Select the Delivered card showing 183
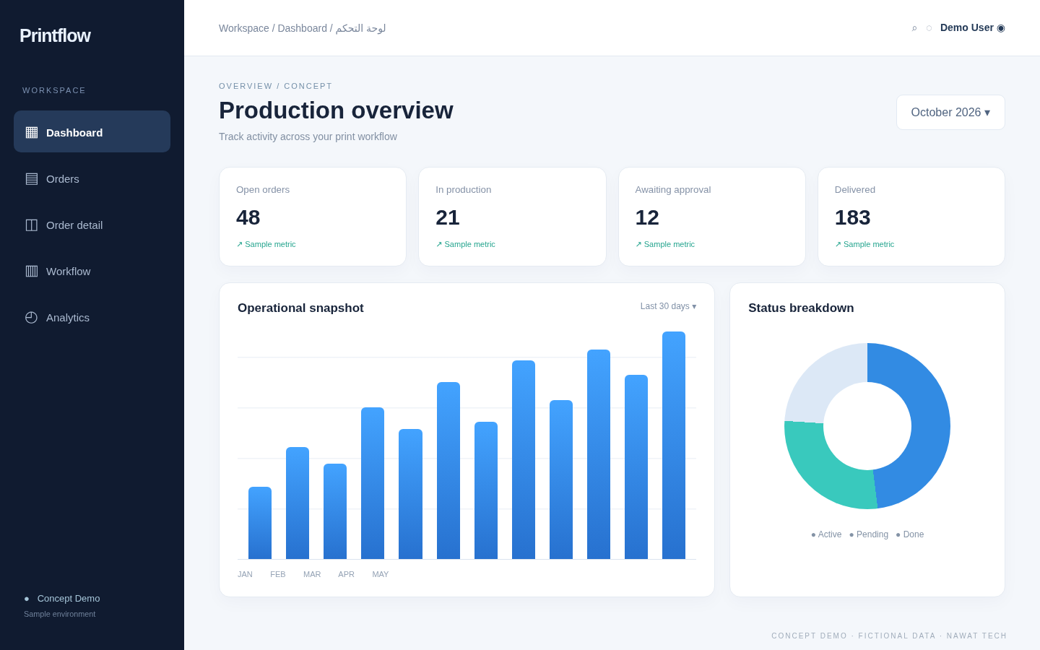The image size is (1040, 650). [911, 217]
